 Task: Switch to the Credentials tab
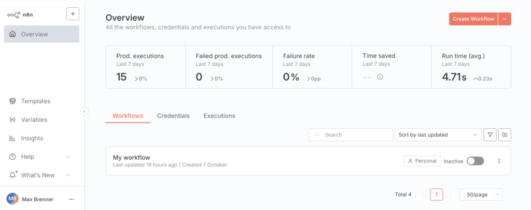173,116
